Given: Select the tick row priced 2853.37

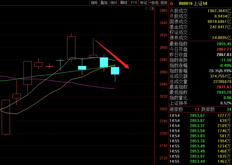Looking at the screenshot, I should tap(200, 126).
